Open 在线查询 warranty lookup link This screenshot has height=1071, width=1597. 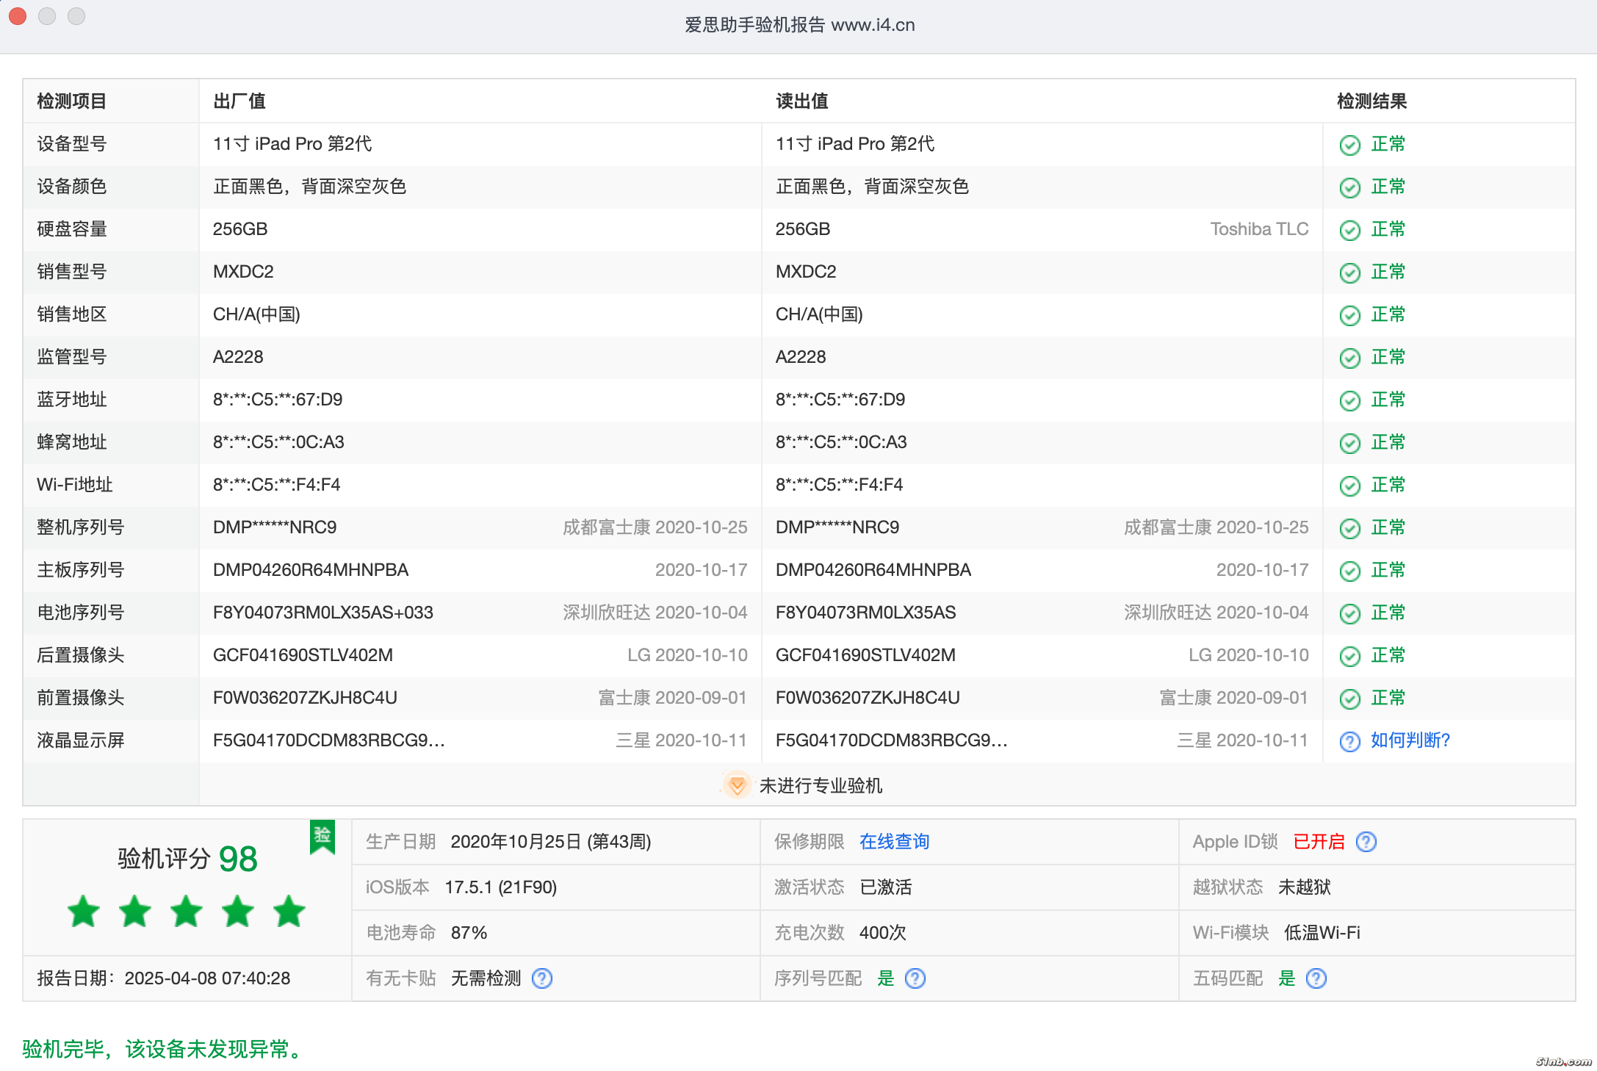(894, 842)
